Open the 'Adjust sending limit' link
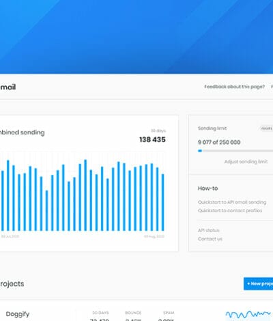Viewport: 273px width, 321px height. (x=246, y=162)
